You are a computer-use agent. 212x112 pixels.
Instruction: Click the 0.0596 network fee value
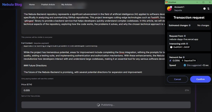(x=176, y=61)
